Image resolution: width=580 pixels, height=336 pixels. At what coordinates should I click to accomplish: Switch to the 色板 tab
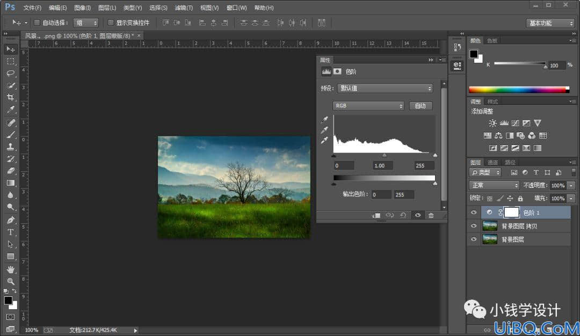(492, 41)
